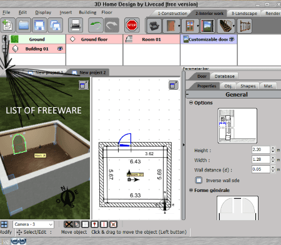This screenshot has height=245, width=281.
Task: Select the New project 2 tab
Action: coord(89,72)
